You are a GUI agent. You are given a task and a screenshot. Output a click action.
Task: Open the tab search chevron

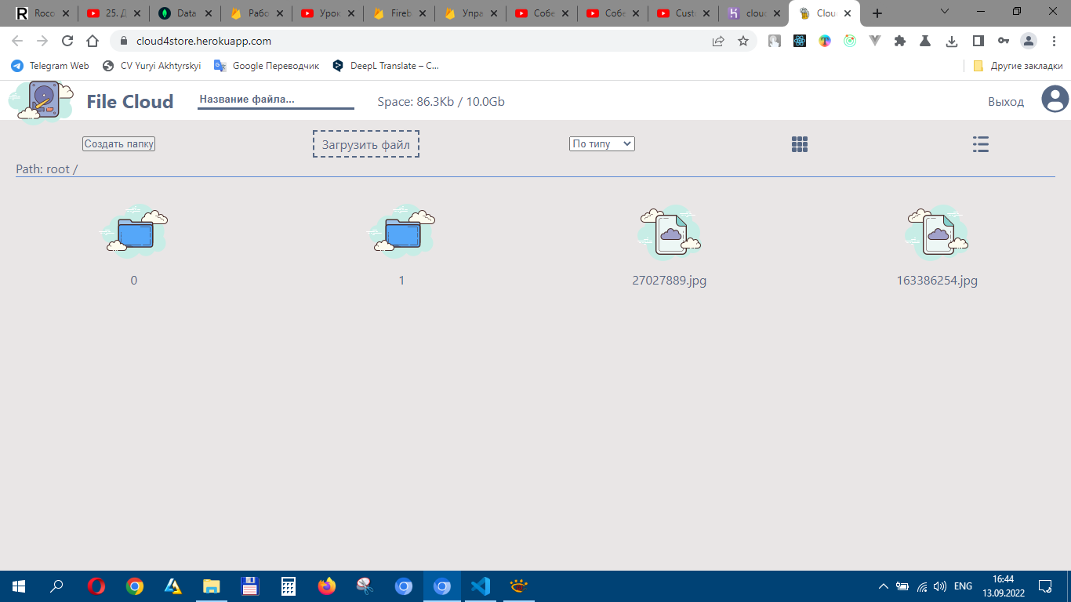point(945,12)
